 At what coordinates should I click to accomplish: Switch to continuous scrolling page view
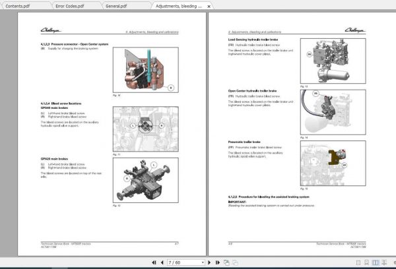click(x=366, y=262)
